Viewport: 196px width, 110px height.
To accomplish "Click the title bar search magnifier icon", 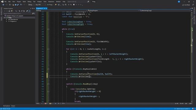I will [88, 2].
